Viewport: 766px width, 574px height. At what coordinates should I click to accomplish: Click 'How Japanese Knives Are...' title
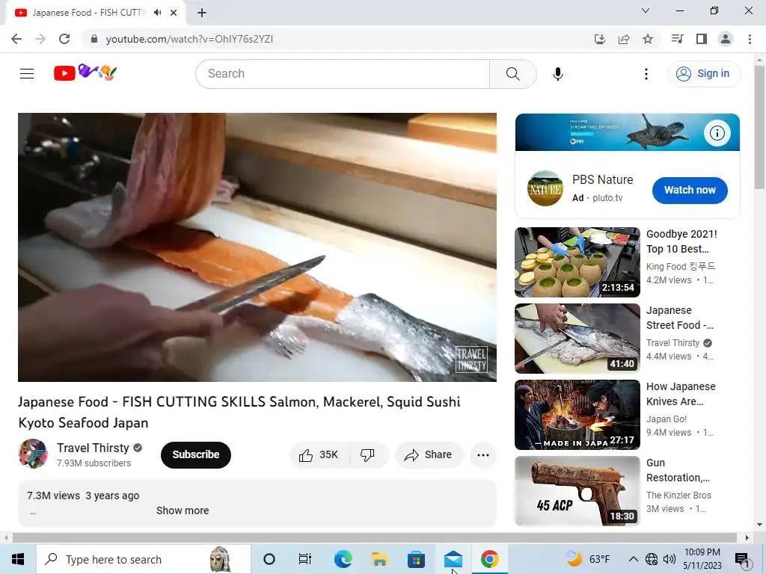point(681,394)
